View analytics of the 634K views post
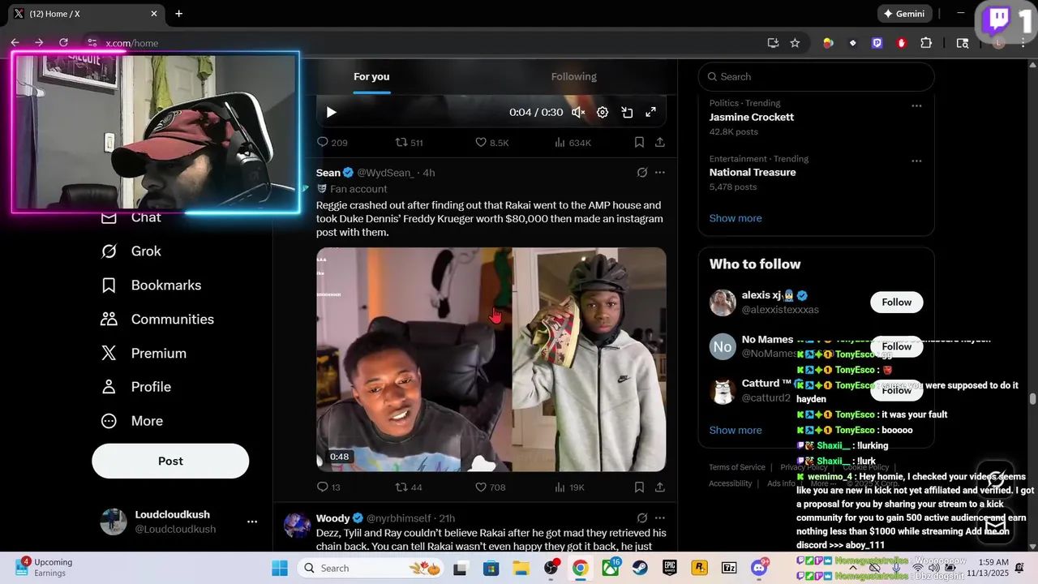The width and height of the screenshot is (1038, 584). pyautogui.click(x=573, y=142)
